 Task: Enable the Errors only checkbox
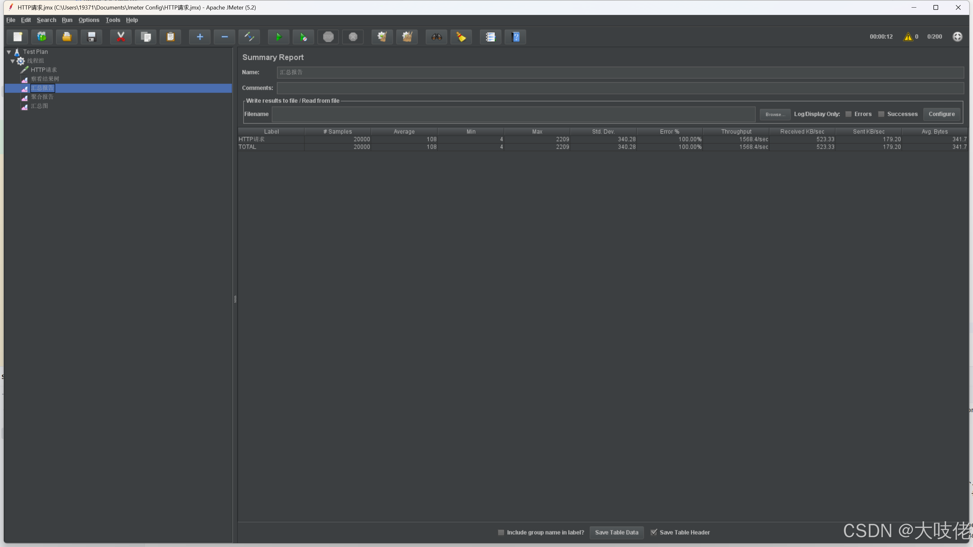848,114
